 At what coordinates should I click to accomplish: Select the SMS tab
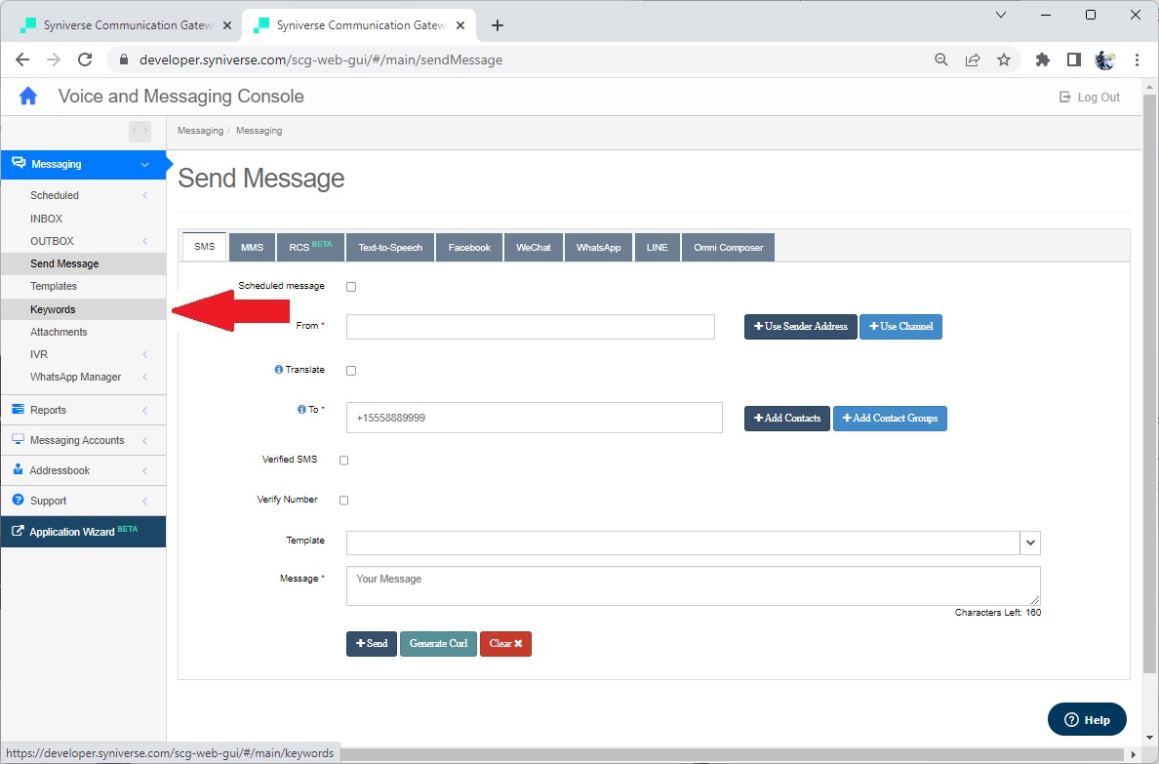click(x=205, y=247)
